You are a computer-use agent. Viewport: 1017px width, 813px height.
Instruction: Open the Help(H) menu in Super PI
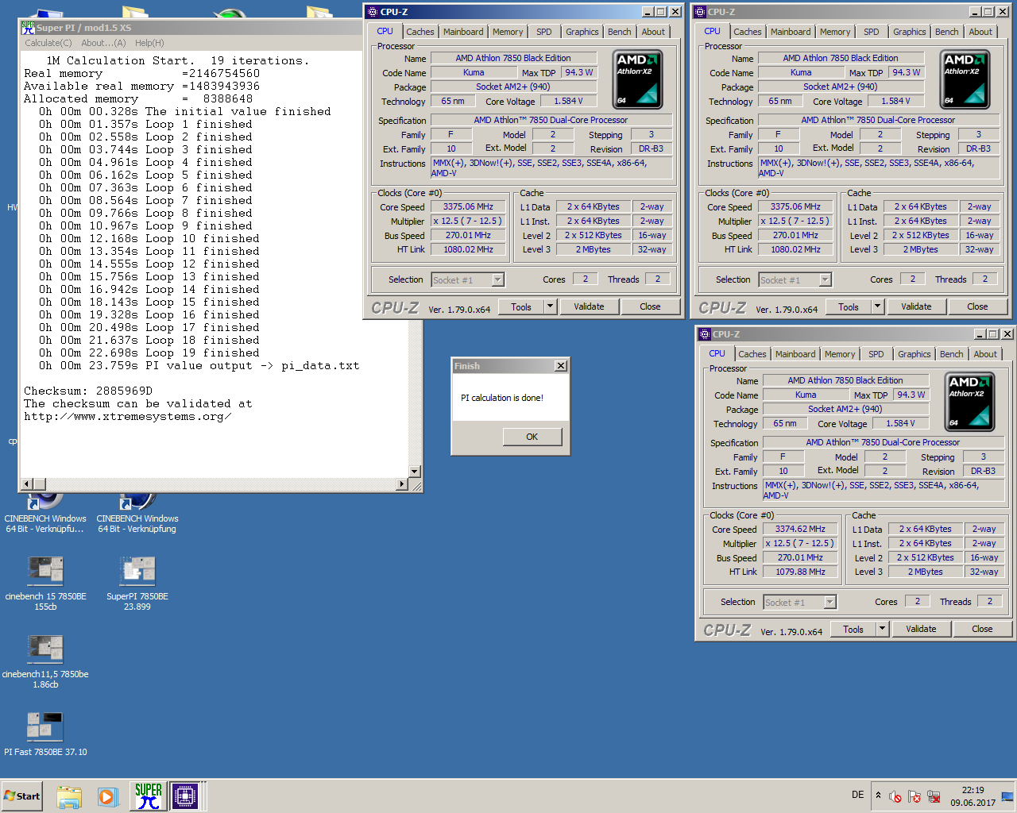pos(149,43)
